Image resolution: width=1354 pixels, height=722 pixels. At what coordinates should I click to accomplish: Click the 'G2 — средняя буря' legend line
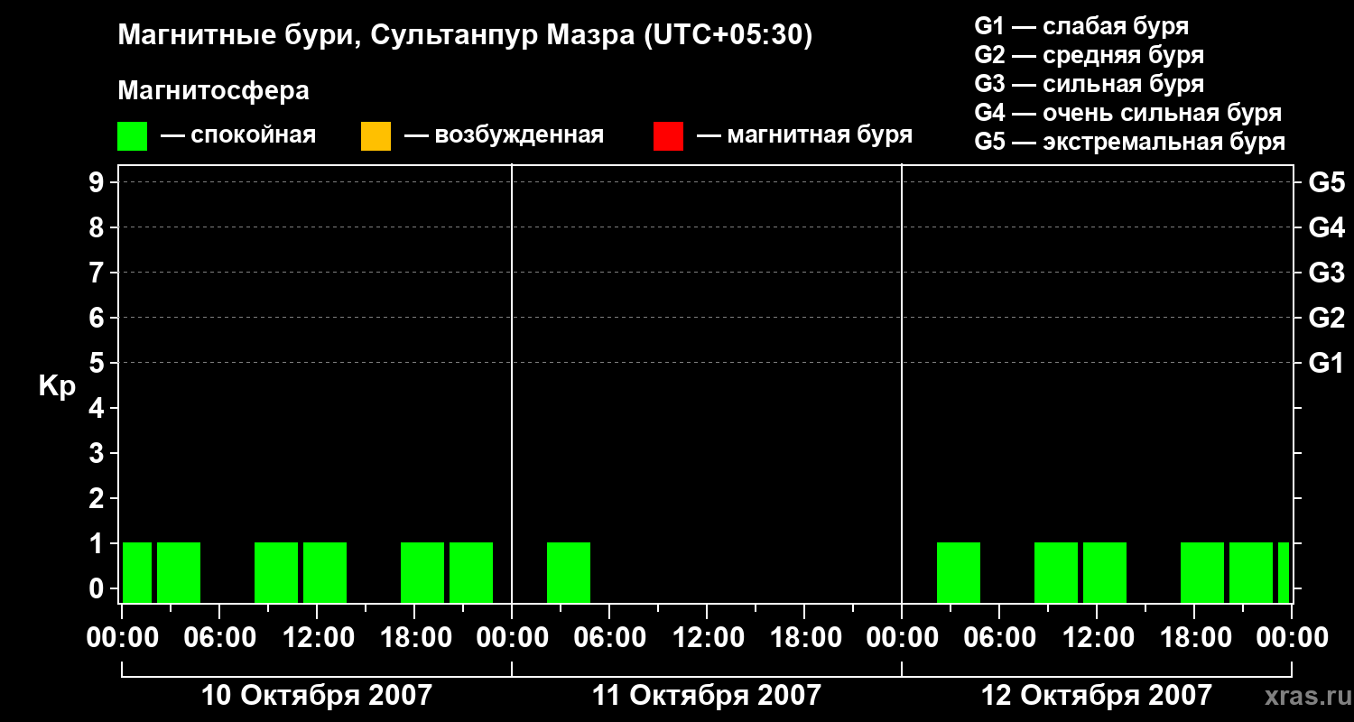click(1090, 55)
